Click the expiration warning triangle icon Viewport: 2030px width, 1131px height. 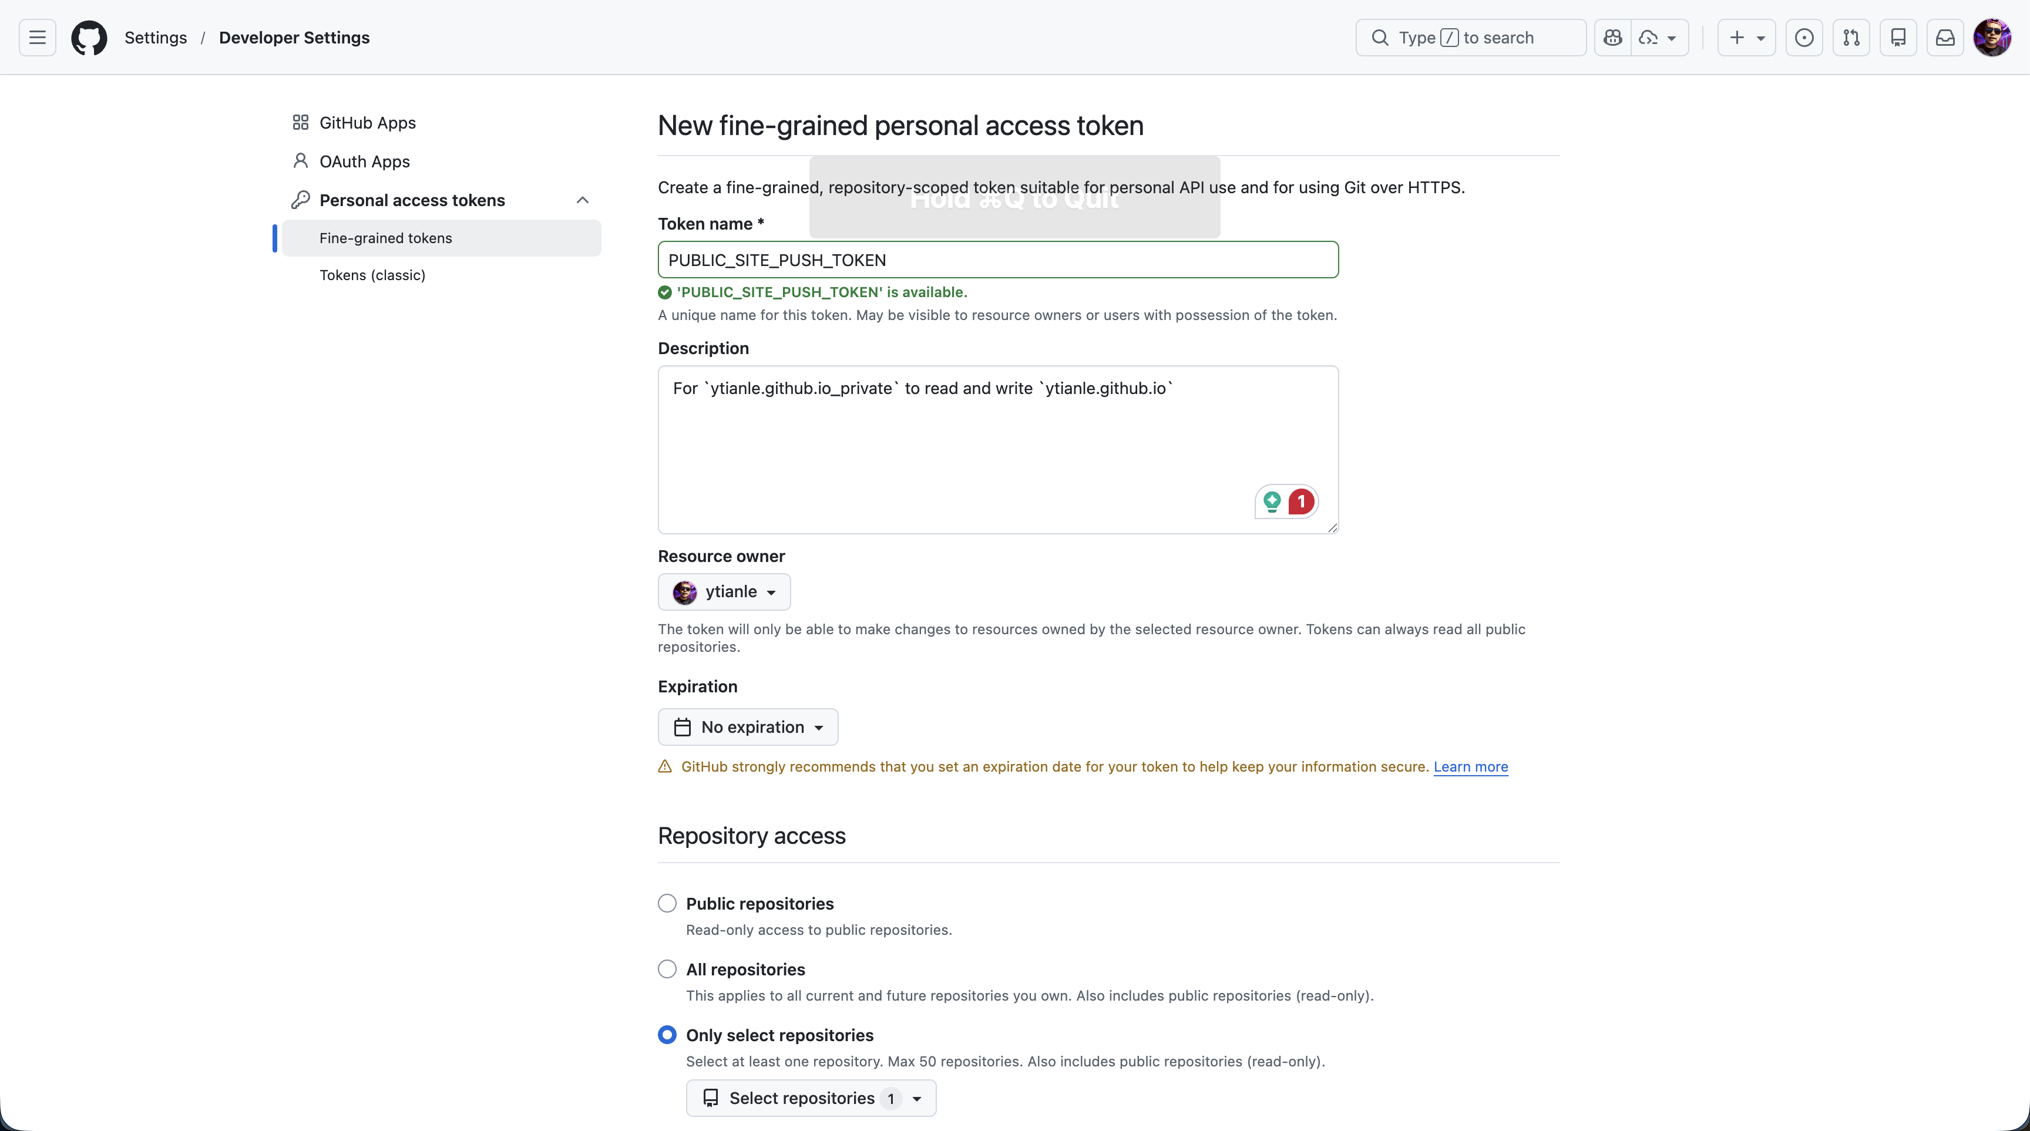tap(665, 766)
